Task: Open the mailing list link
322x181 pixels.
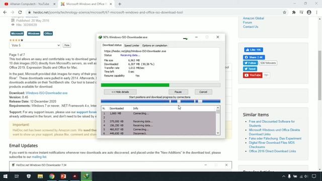Action: [39, 157]
